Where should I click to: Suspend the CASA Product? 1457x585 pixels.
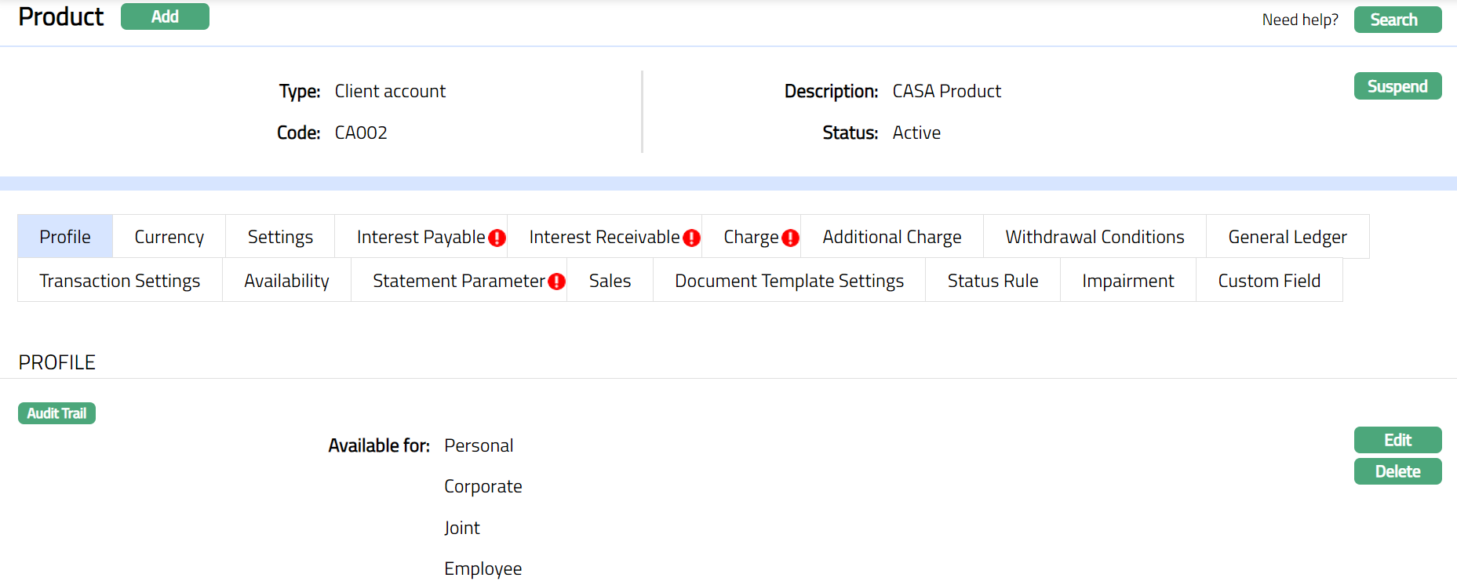(1397, 86)
